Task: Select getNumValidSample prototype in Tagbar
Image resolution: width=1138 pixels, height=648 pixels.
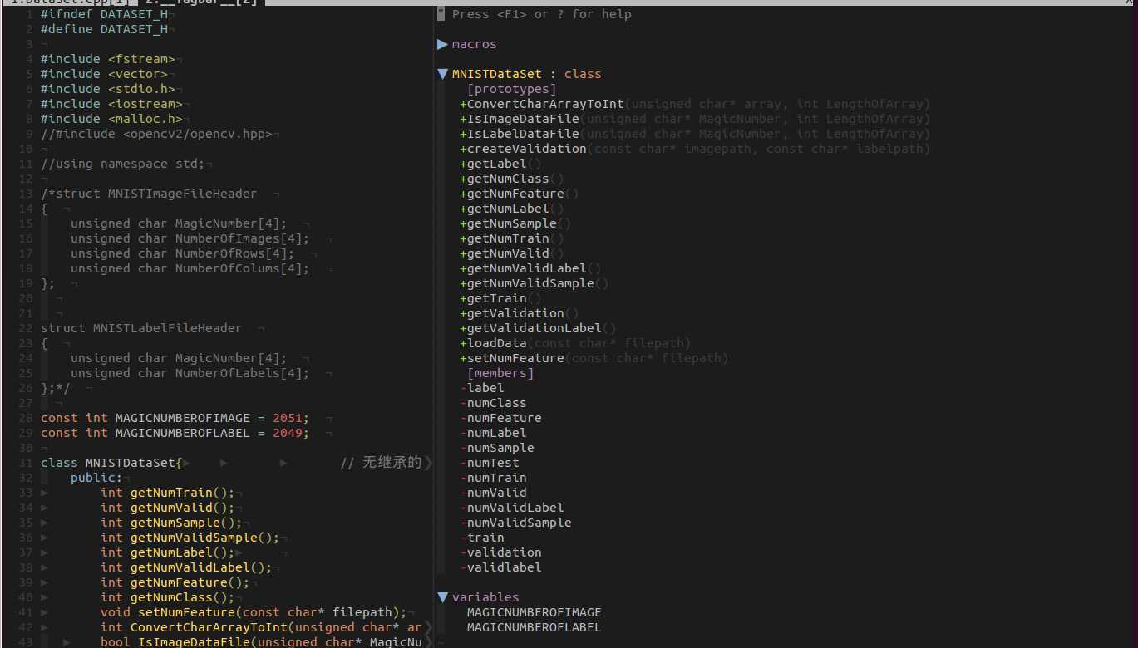Action: (530, 283)
